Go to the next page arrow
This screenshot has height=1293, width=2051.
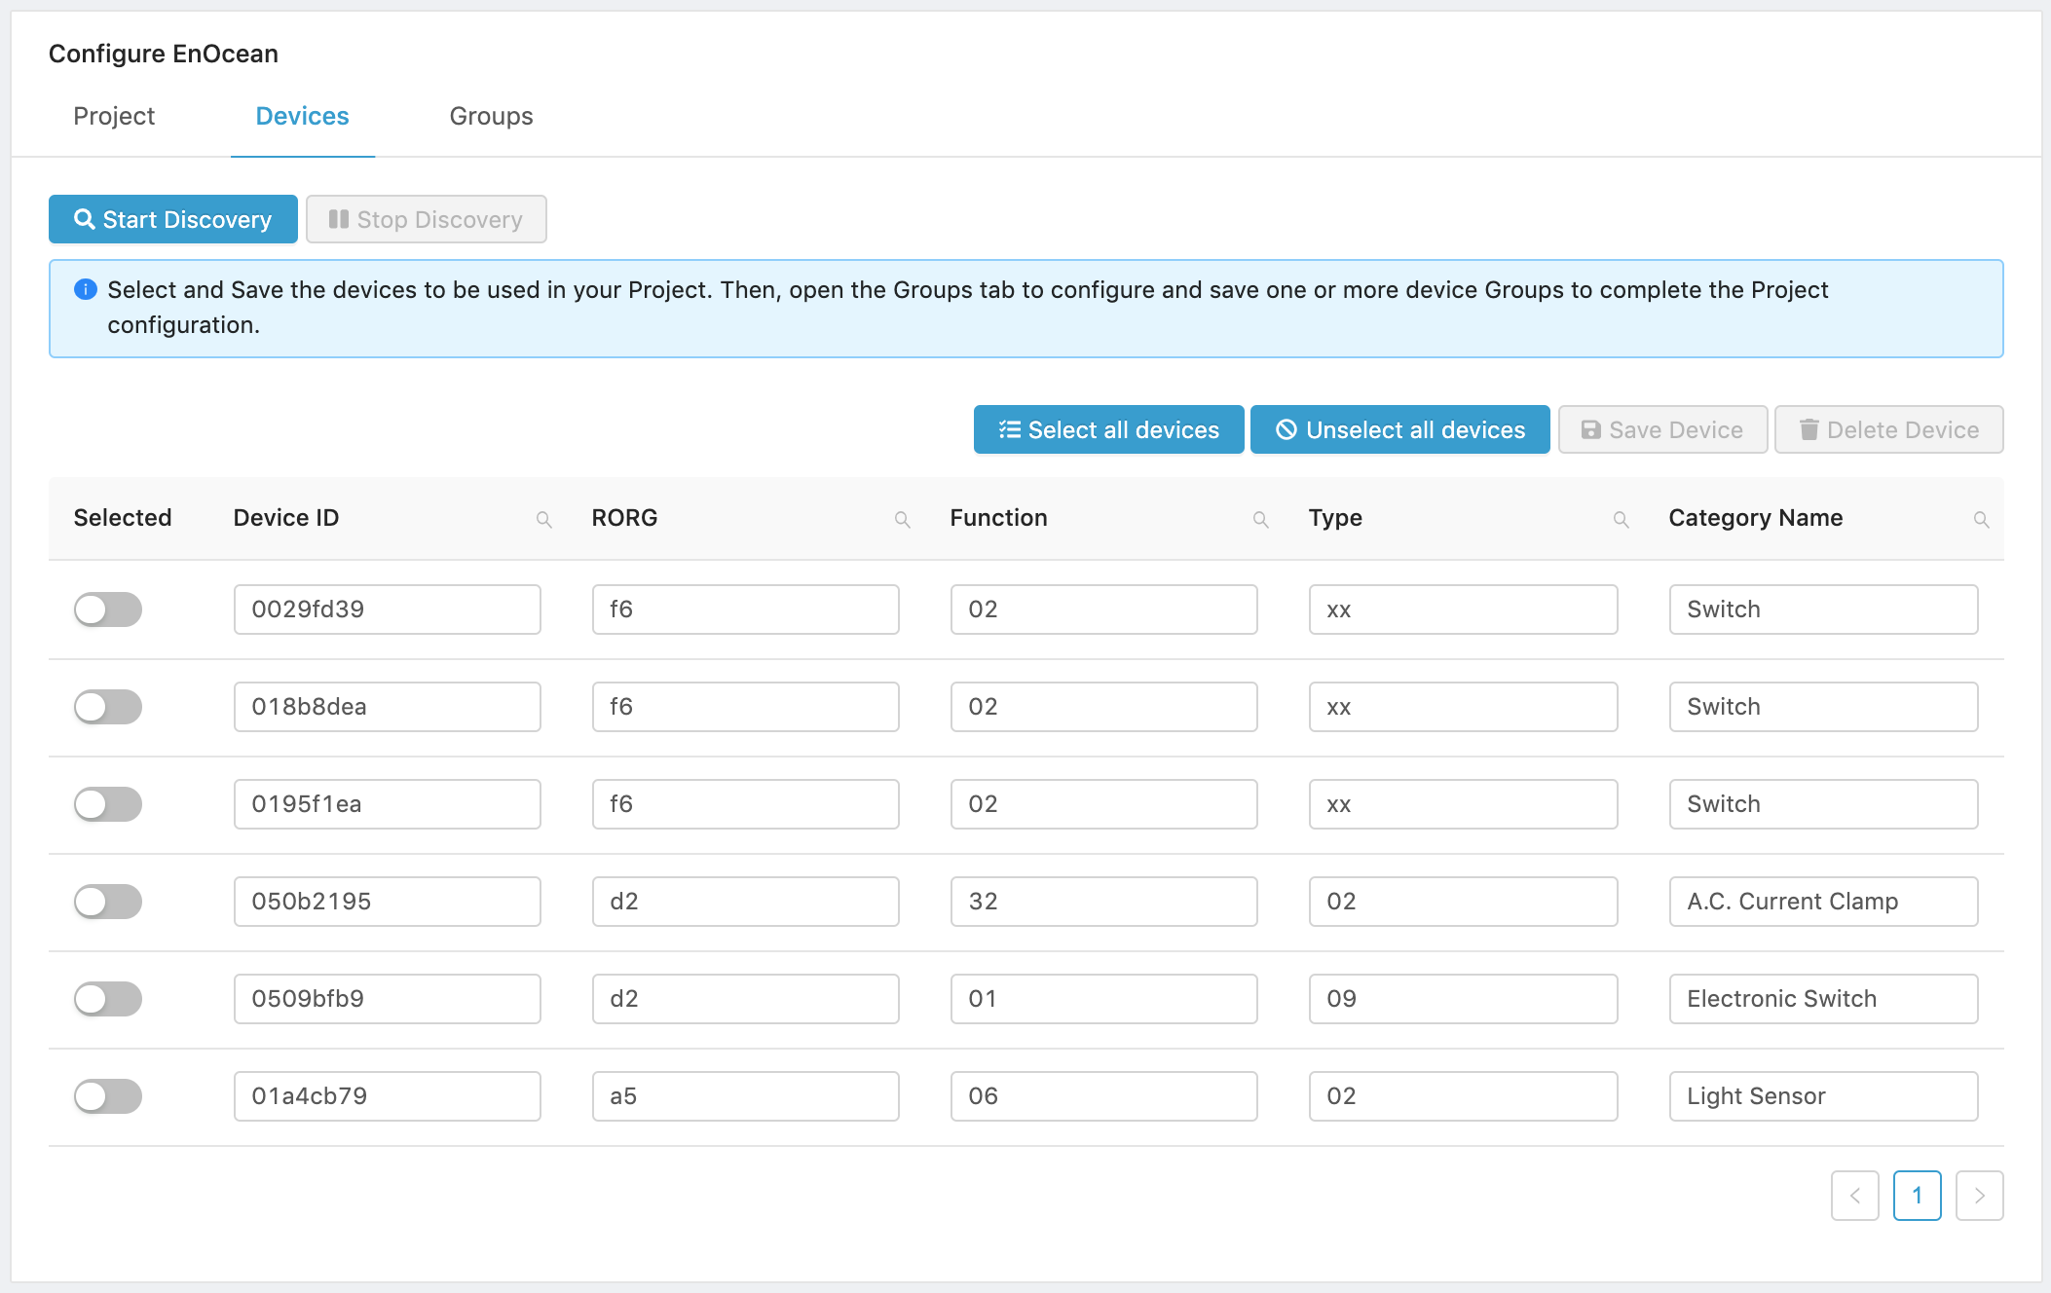coord(1980,1196)
